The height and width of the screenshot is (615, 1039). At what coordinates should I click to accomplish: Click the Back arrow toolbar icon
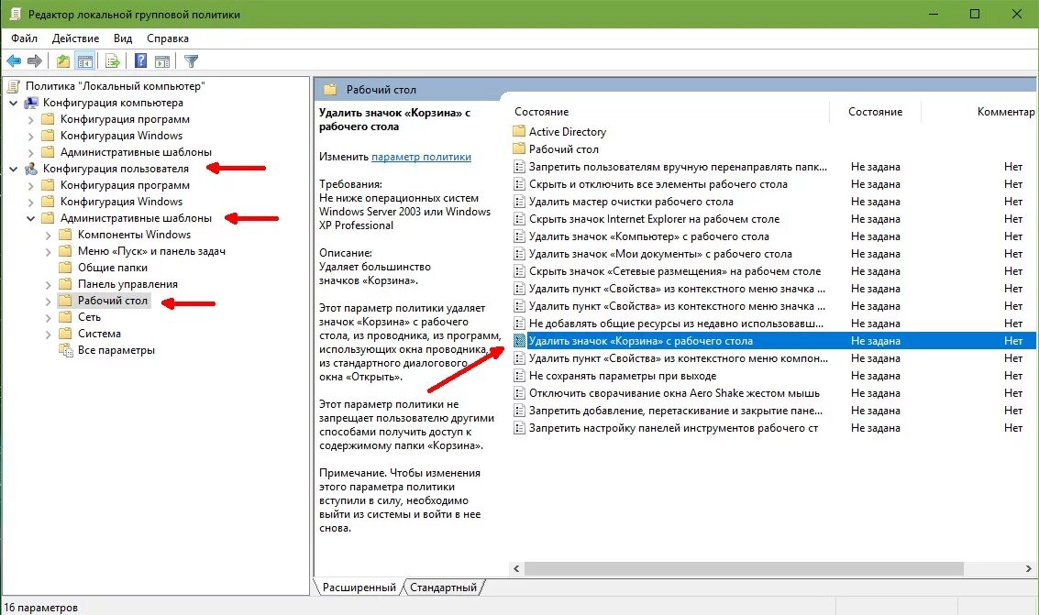pyautogui.click(x=14, y=61)
